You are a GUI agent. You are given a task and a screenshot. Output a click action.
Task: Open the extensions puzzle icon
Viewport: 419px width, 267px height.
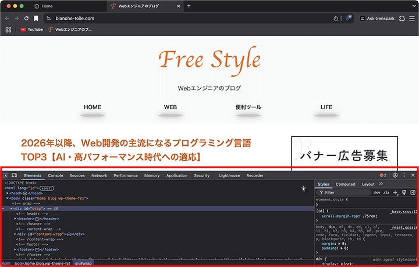point(402,19)
